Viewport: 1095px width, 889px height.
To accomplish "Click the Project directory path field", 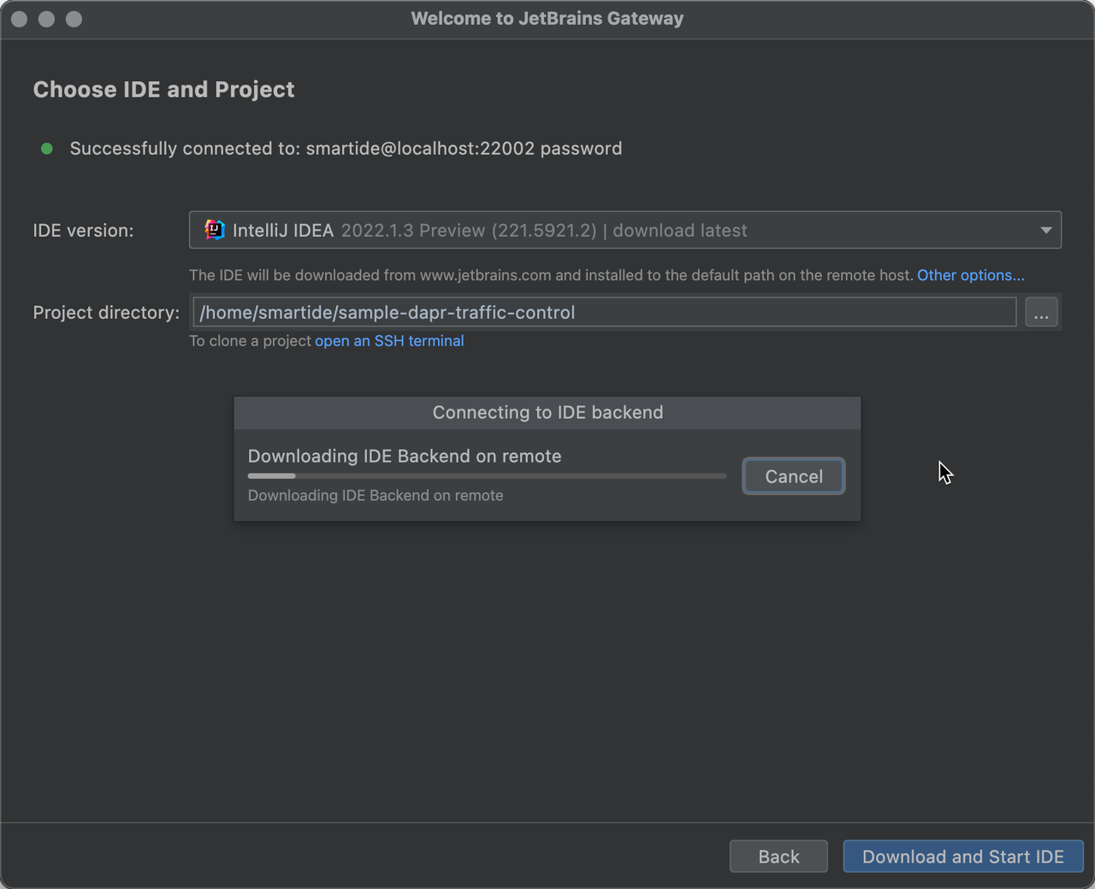I will point(605,312).
